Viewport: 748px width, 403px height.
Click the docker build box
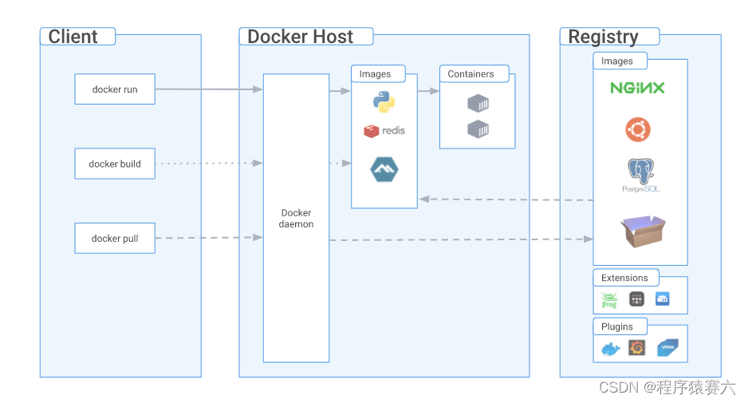(x=115, y=164)
